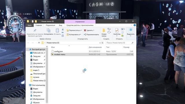Select the config.json file
Viewport: 185px width, 104px height.
point(92,51)
